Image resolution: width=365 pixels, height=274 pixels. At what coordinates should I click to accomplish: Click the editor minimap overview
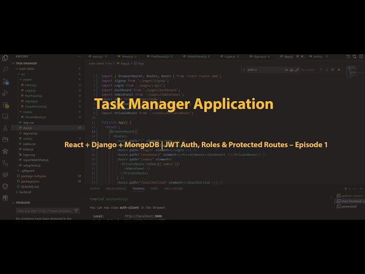point(354,72)
